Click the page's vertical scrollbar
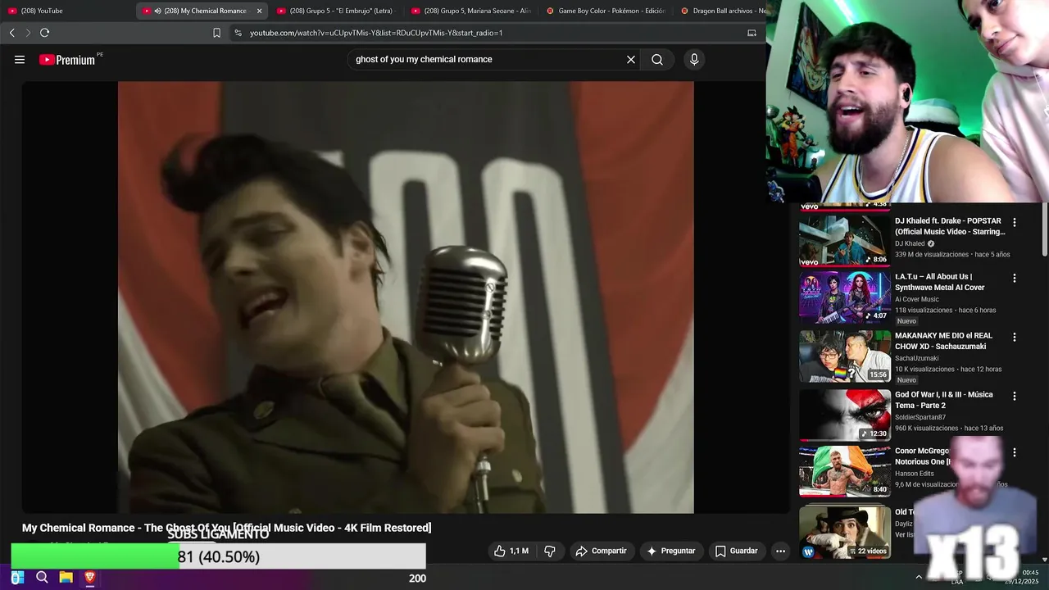Viewport: 1049px width, 590px height. coord(1044,229)
